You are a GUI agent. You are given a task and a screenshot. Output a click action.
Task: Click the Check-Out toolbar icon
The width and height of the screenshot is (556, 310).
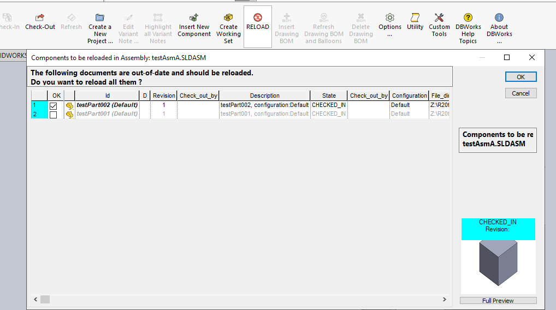click(x=40, y=17)
